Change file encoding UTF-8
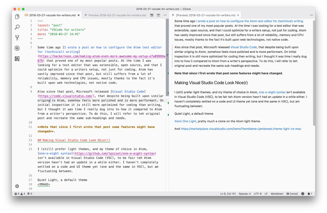327x213 pixels. click(x=258, y=194)
